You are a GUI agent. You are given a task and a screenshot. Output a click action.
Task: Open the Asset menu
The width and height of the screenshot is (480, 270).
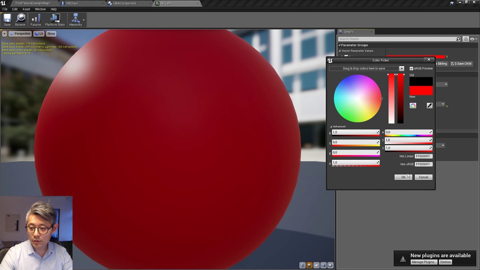tap(26, 9)
